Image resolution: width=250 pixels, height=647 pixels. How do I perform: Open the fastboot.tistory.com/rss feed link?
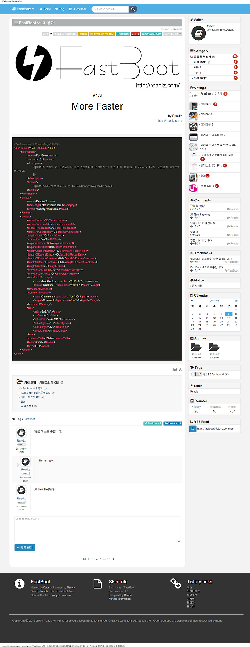click(215, 429)
